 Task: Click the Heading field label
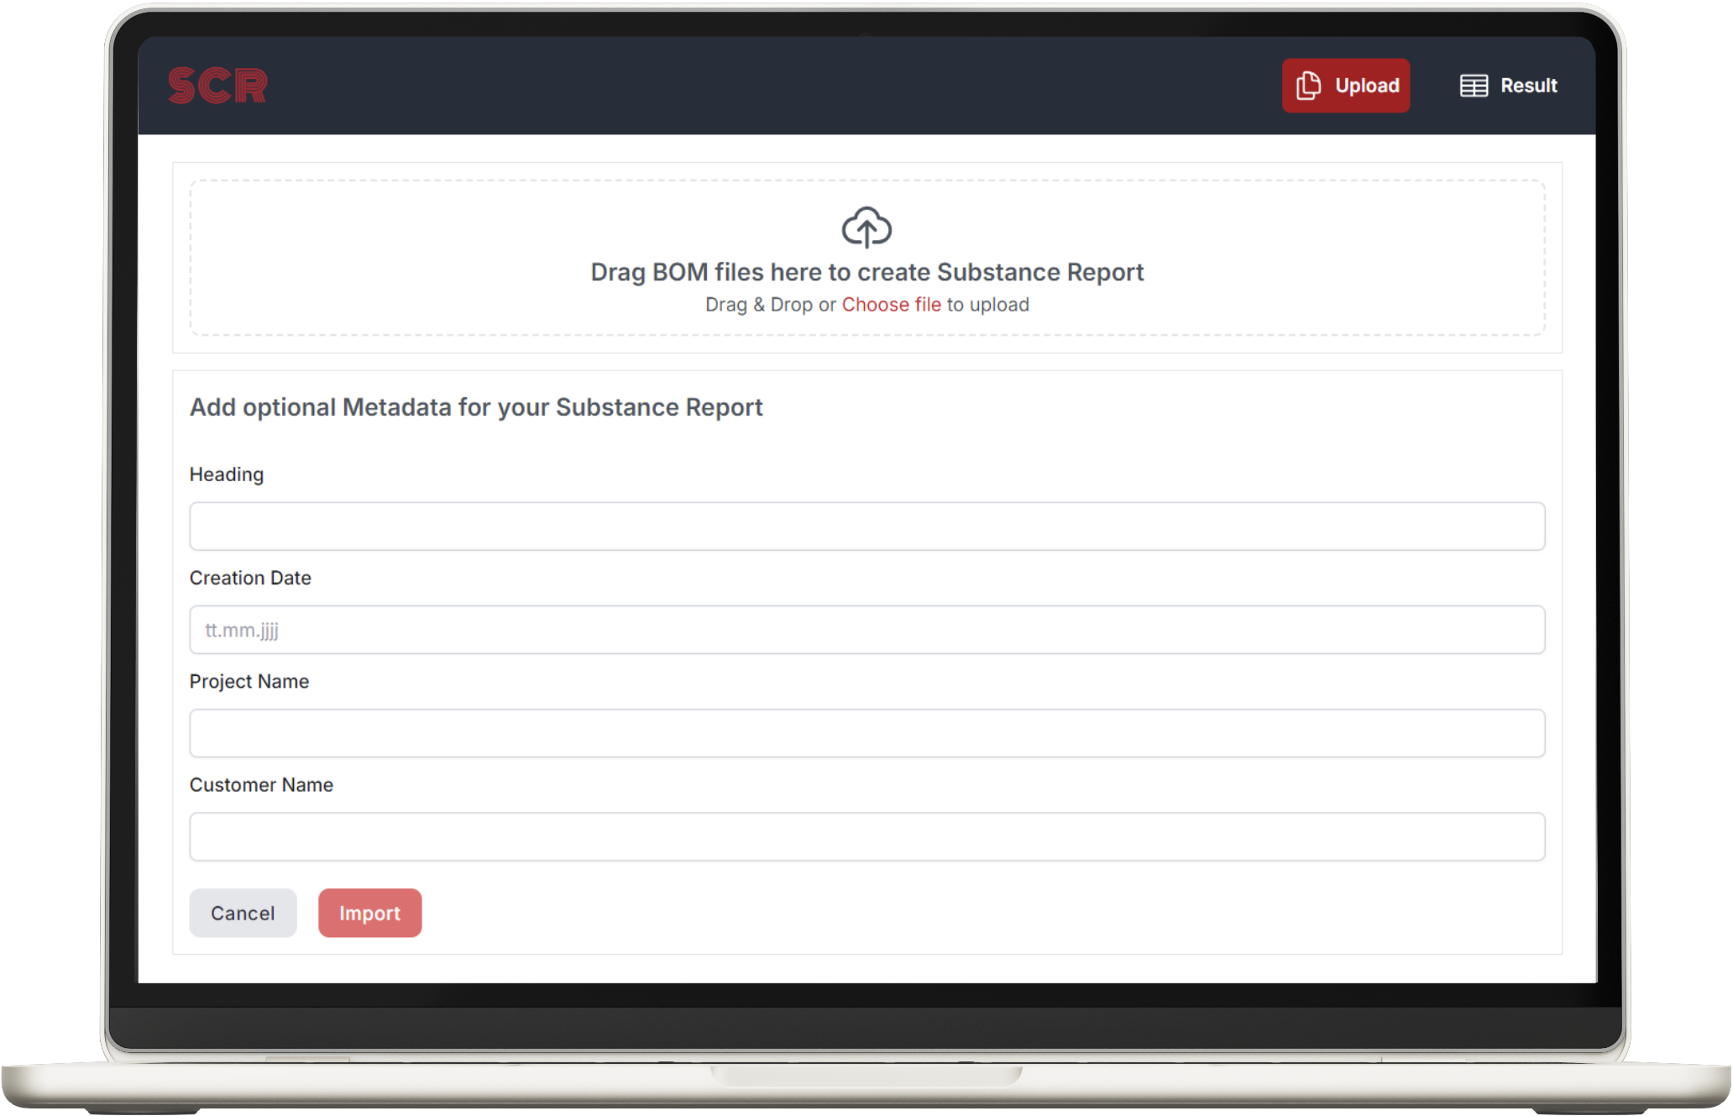(227, 474)
